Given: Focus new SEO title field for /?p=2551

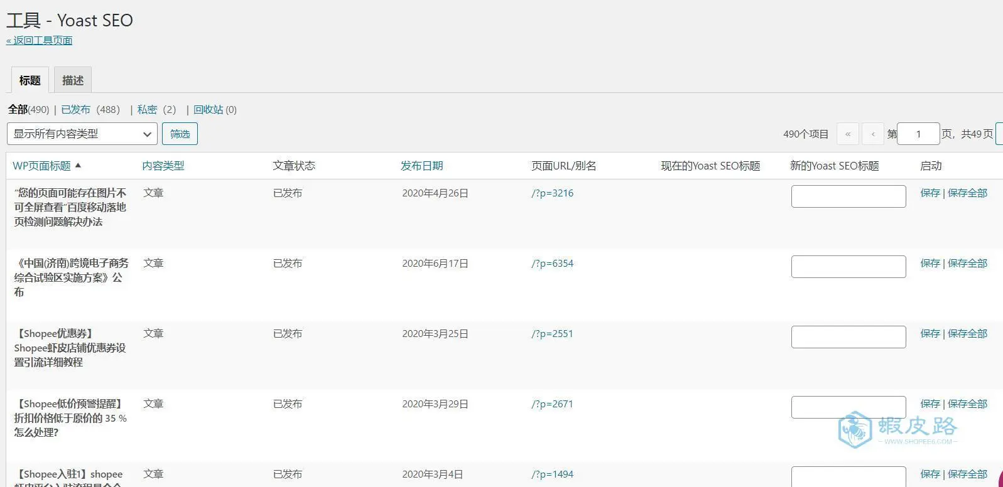Looking at the screenshot, I should pyautogui.click(x=848, y=337).
